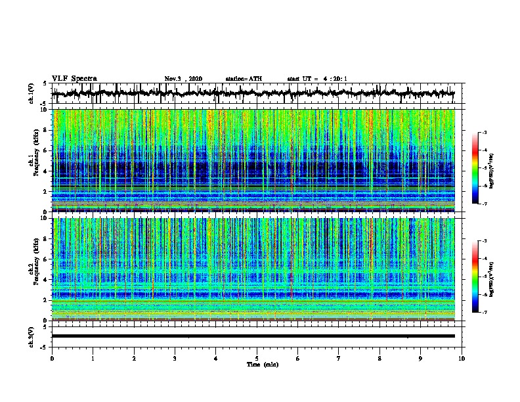The image size is (520, 402).
Task: Click the log(PSD) label beside ch.1 color bar
Action: click(492, 171)
